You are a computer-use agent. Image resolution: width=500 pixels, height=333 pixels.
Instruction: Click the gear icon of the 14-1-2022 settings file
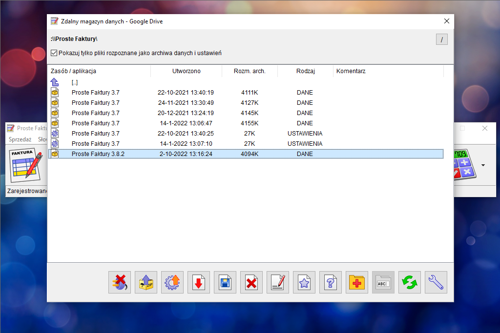55,143
